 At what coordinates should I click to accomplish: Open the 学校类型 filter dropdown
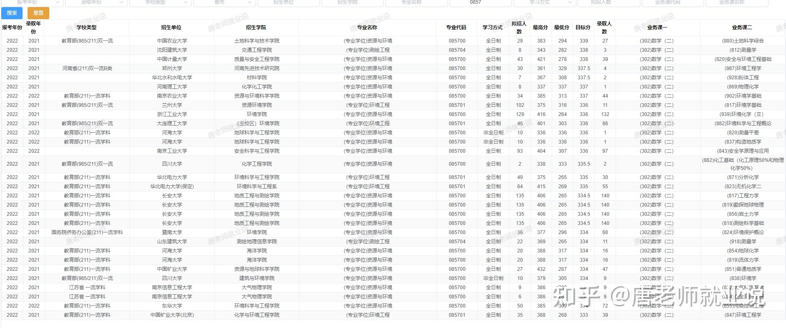[161, 3]
